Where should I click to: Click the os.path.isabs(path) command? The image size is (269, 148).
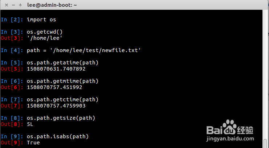click(x=58, y=136)
